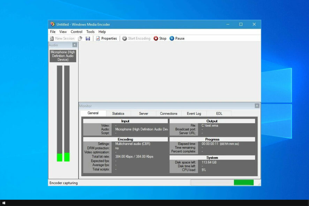Close the Monitor panel
The height and width of the screenshot is (206, 309).
coord(257,105)
